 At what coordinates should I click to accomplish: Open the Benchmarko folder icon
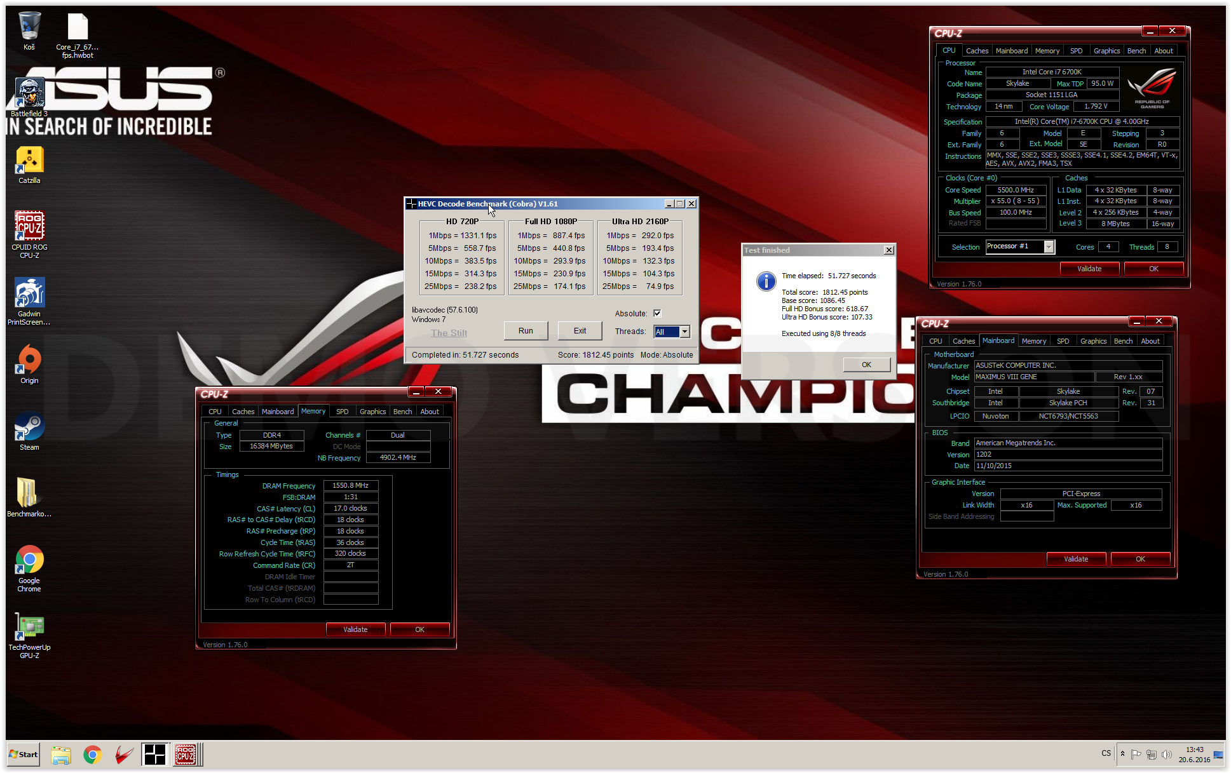[29, 497]
